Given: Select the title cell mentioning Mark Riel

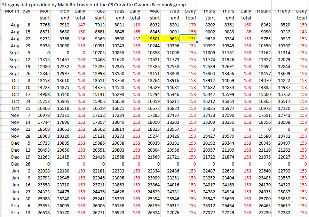Looking at the screenshot, I should [x=94, y=5].
